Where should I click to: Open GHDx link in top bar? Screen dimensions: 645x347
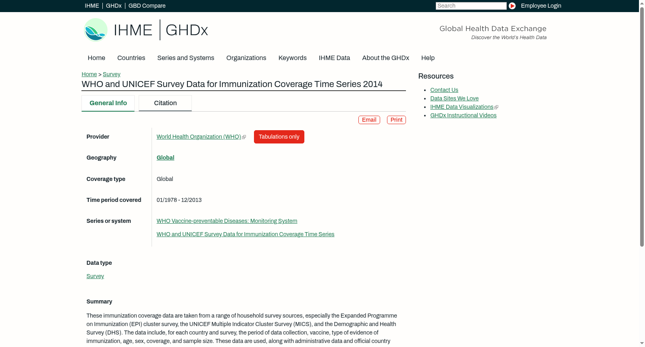pos(114,6)
